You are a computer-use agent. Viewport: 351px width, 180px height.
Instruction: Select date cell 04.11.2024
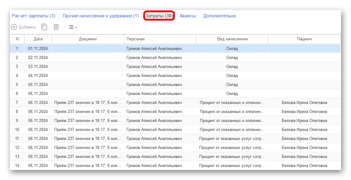pyautogui.click(x=38, y=75)
